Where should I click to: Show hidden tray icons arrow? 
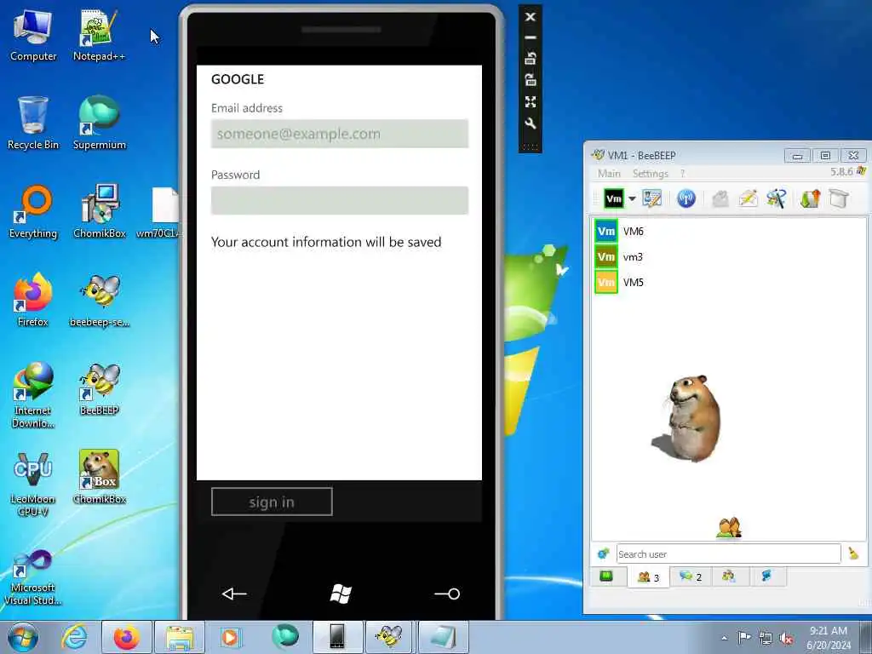pyautogui.click(x=724, y=638)
